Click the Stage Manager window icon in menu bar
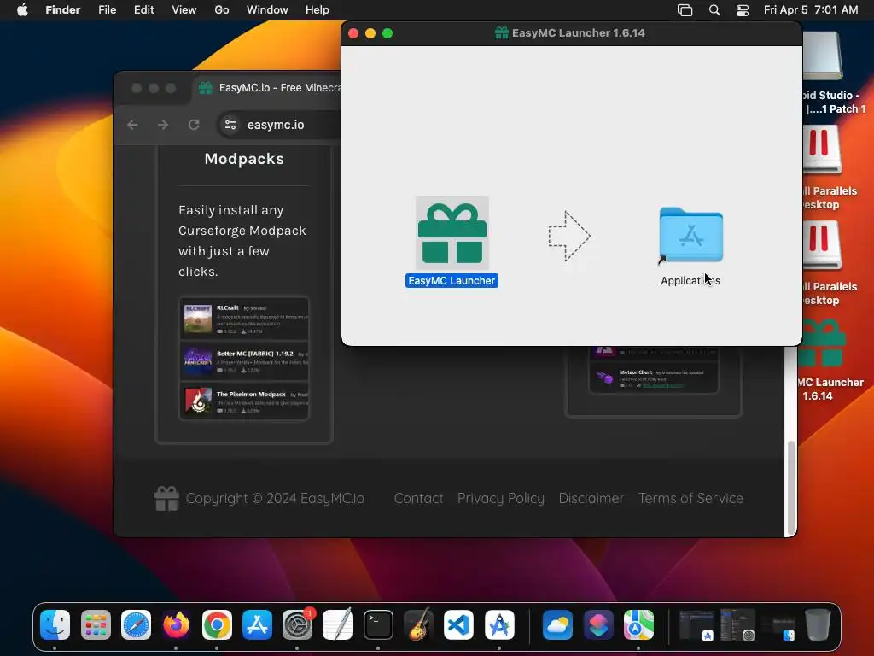 click(x=685, y=10)
